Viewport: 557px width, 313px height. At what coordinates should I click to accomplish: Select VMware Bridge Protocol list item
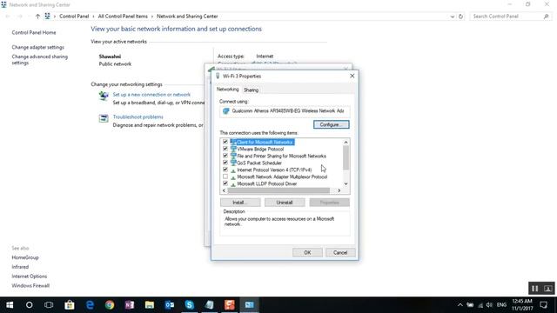click(x=260, y=149)
